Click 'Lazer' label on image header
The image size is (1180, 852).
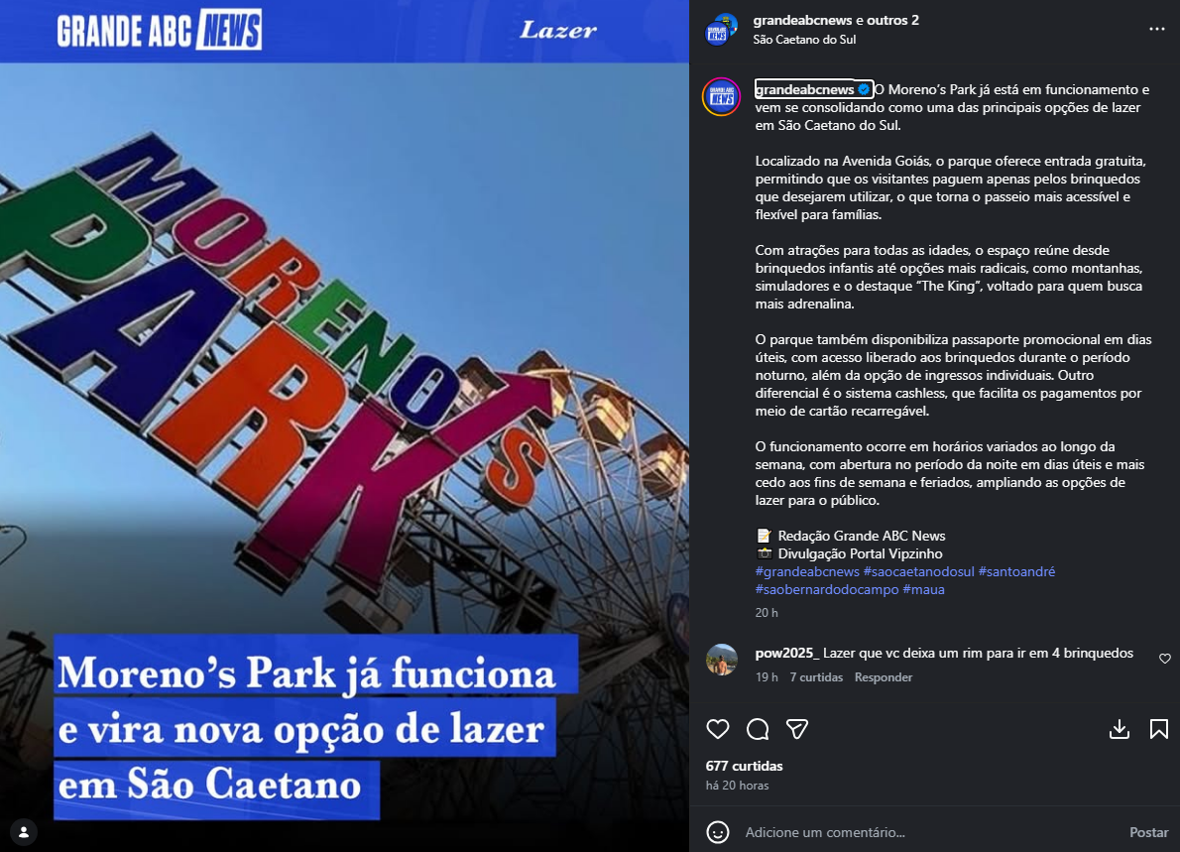pos(557,30)
